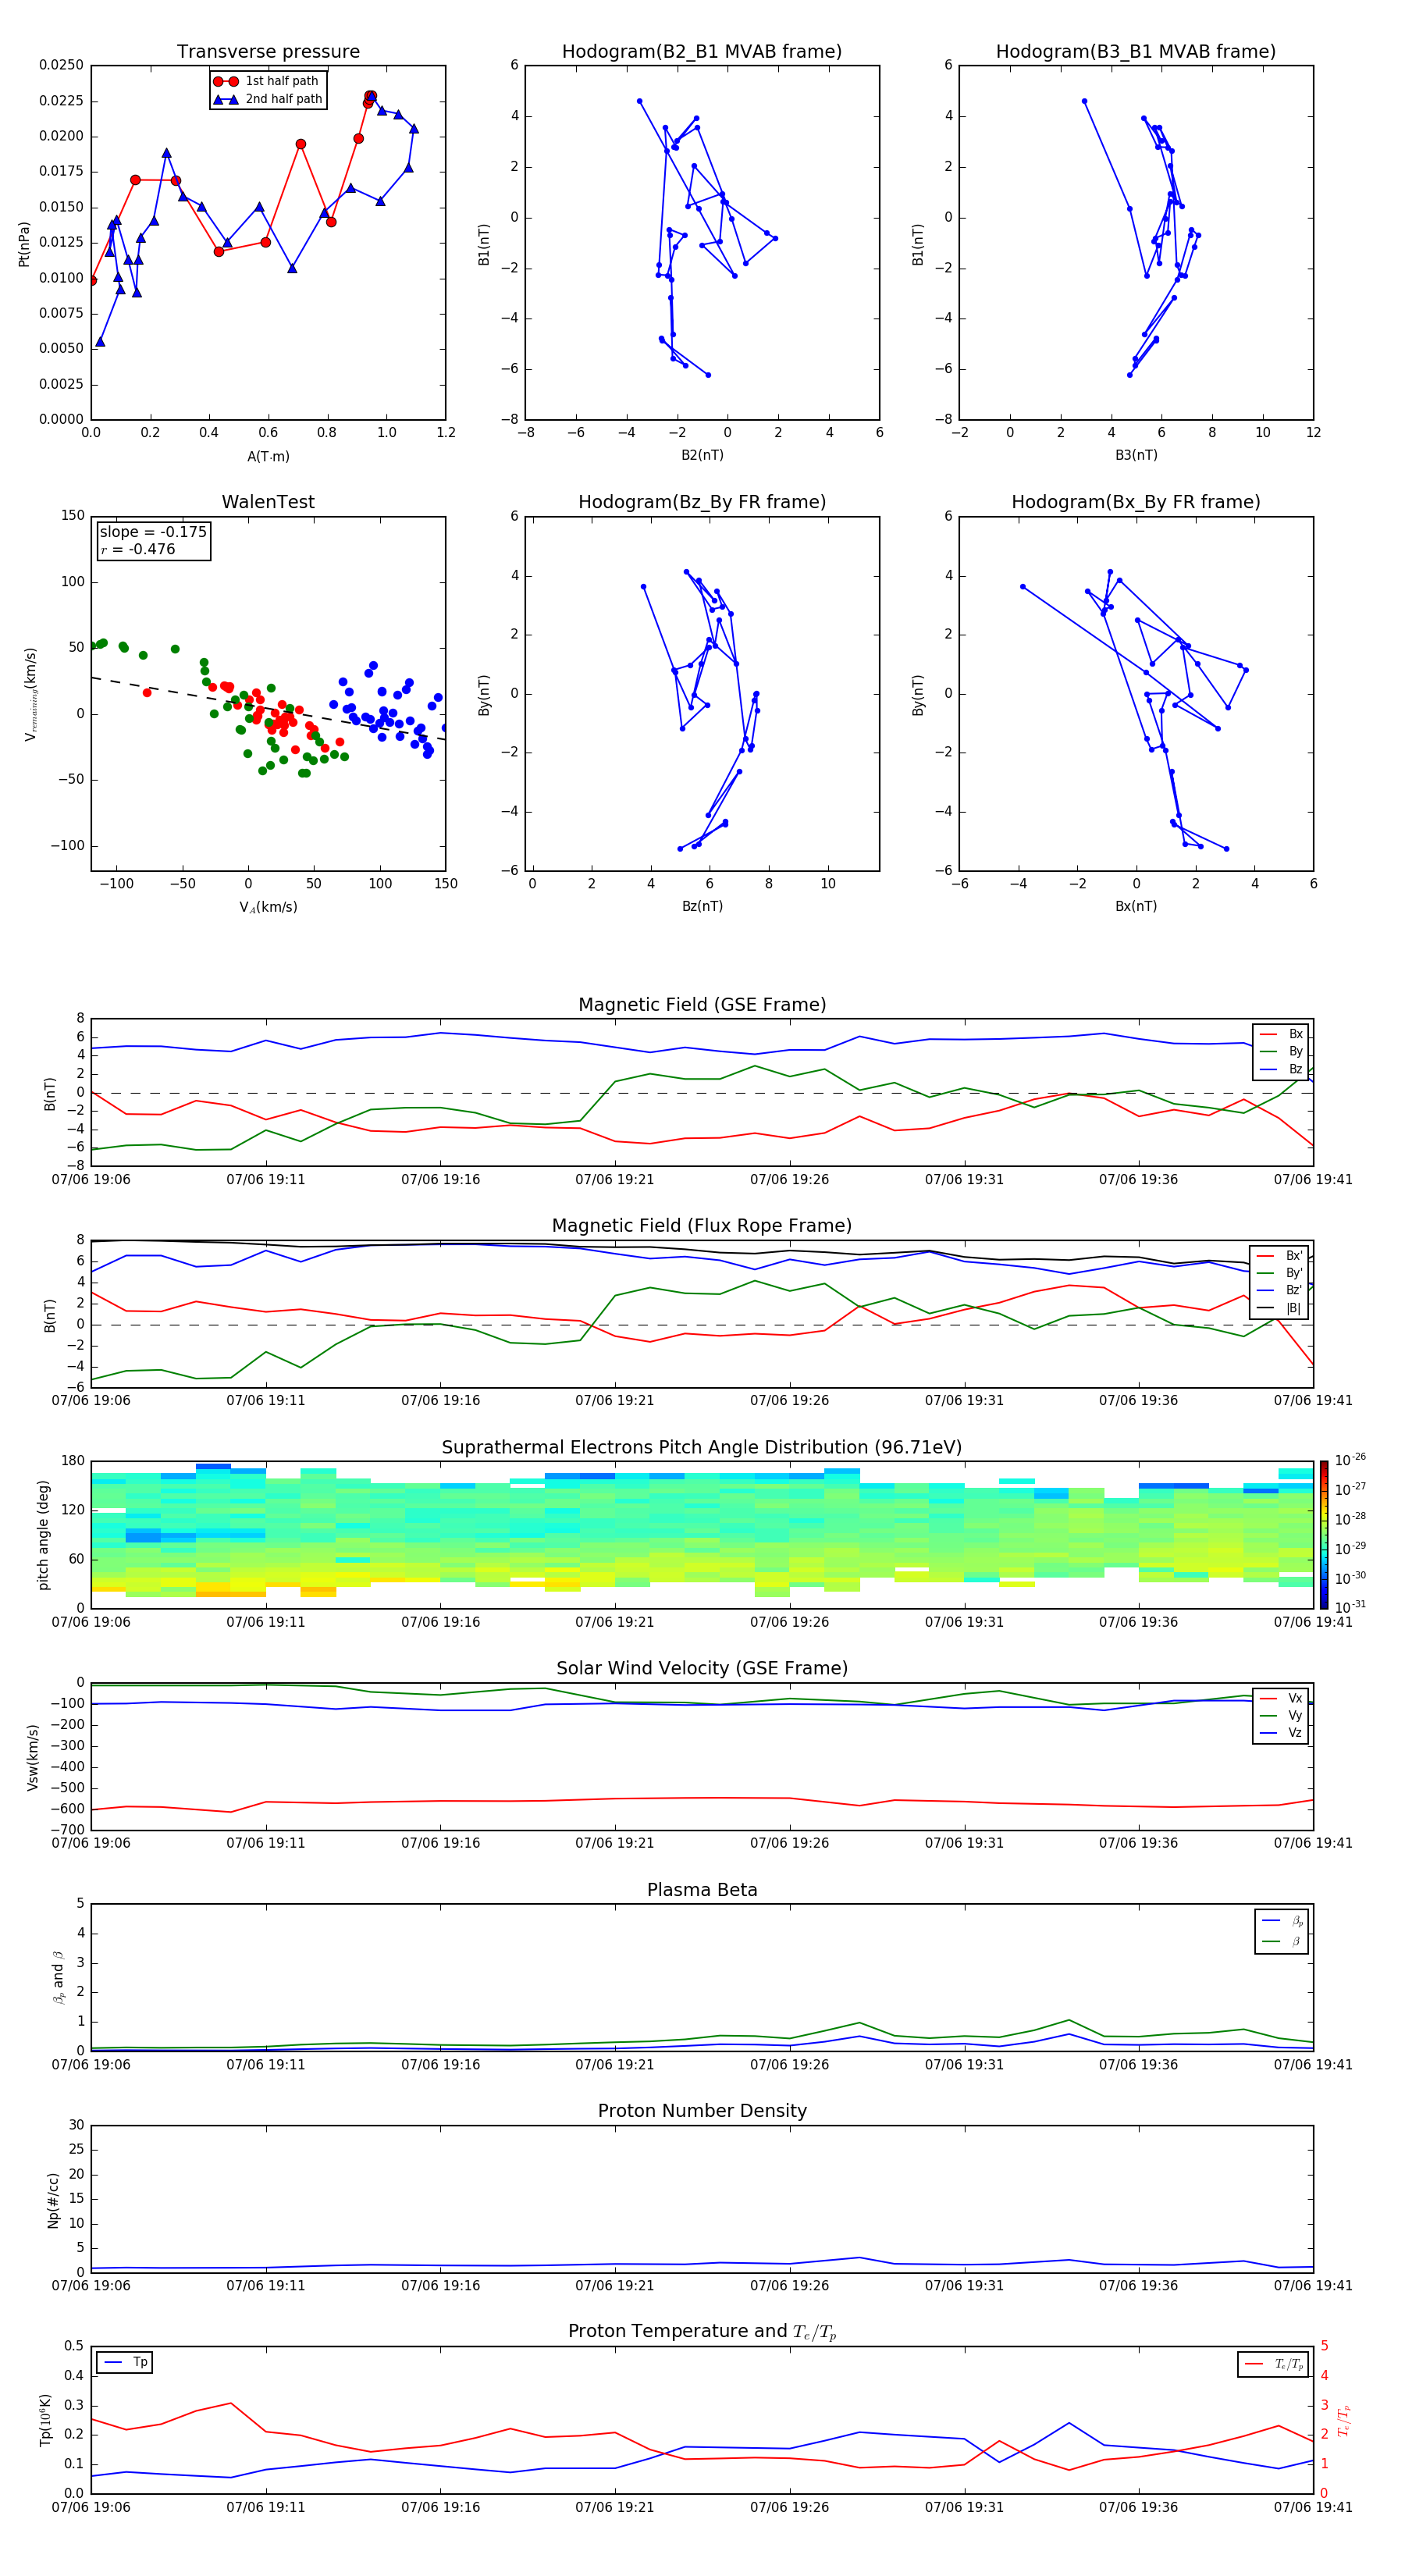Viewport: 1405px width, 2576px height.
Task: Select the green By legend entry in GSE panel
Action: (1281, 1051)
